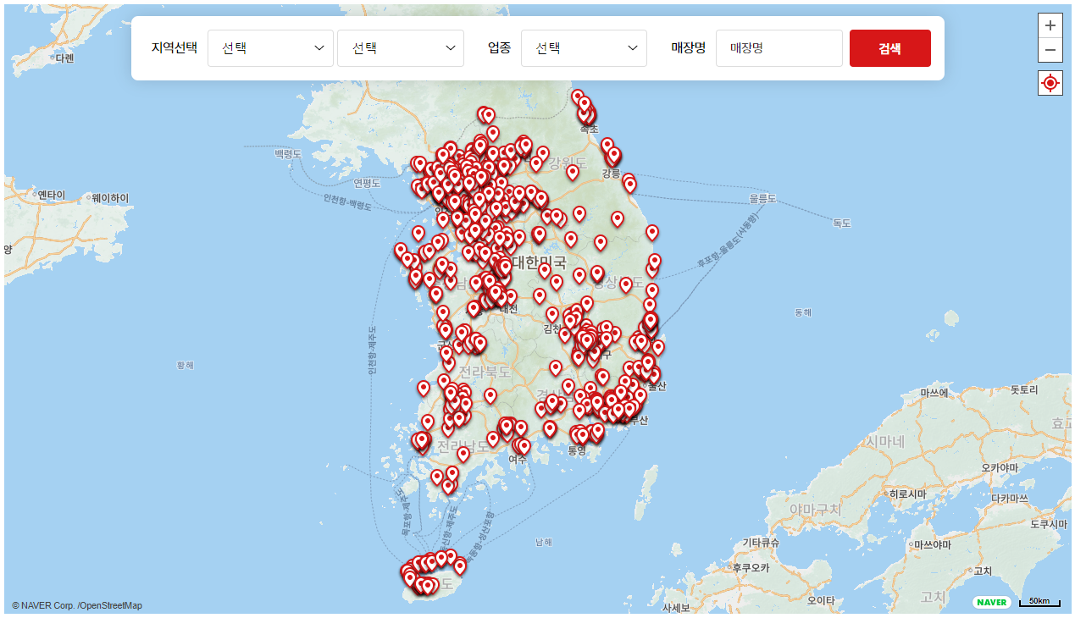
Task: Click the 오카야마 city label
Action: tap(999, 467)
